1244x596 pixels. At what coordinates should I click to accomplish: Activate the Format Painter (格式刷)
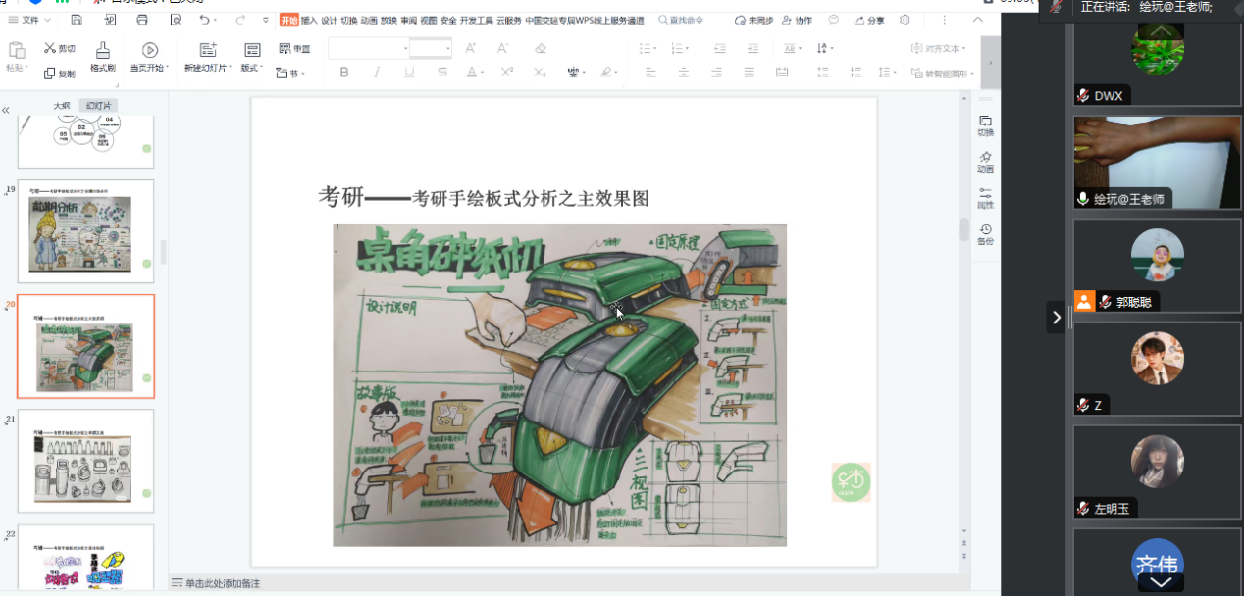click(x=103, y=58)
